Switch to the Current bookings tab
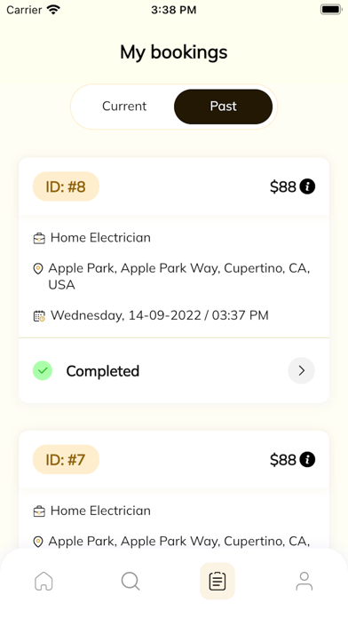 124,107
